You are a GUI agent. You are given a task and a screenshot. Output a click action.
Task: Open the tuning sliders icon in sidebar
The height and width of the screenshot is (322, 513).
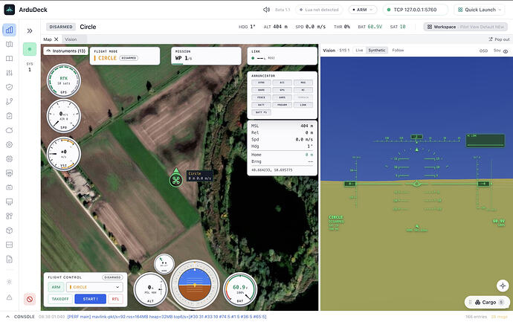pyautogui.click(x=9, y=73)
